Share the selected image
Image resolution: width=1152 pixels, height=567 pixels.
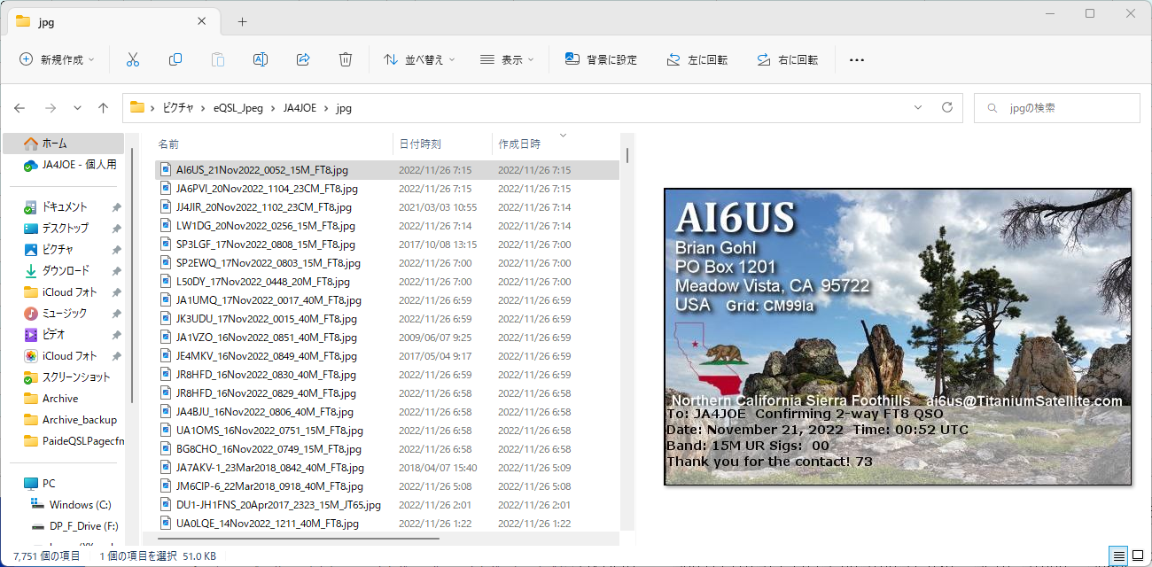click(x=302, y=59)
